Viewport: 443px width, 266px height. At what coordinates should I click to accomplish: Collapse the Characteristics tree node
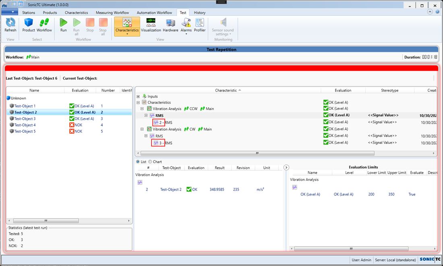(138, 102)
